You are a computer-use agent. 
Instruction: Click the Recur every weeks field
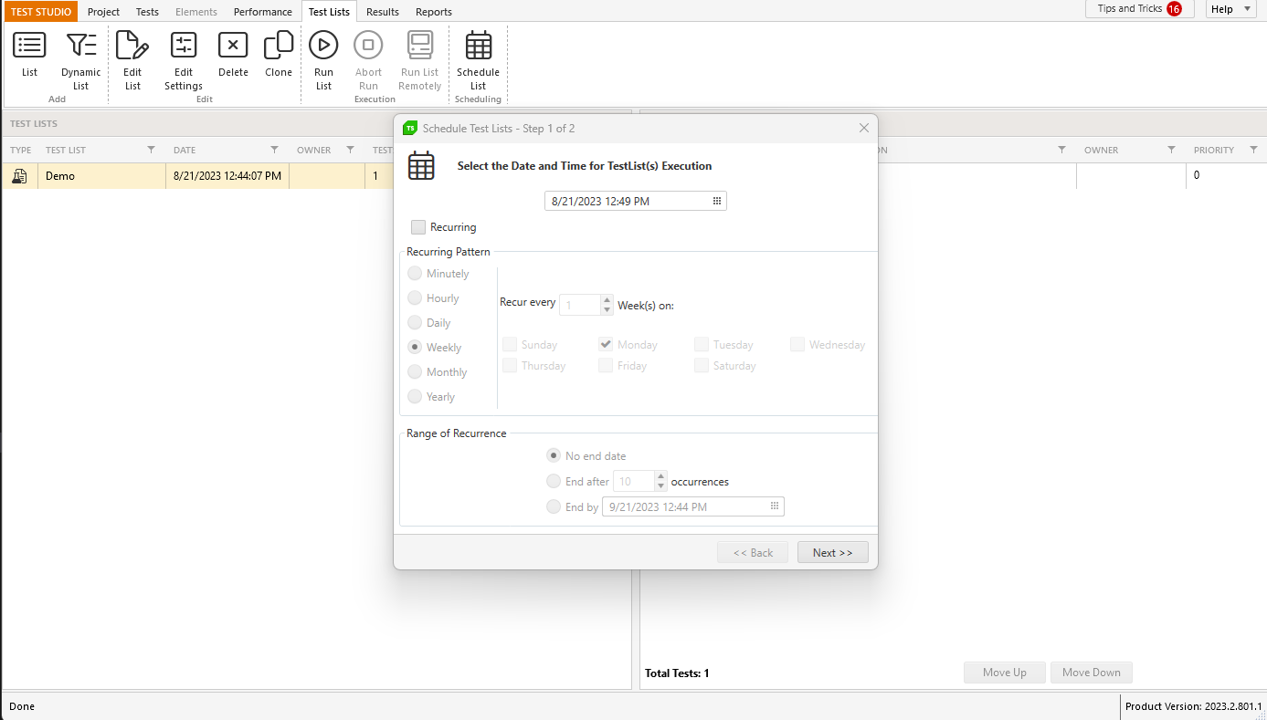pyautogui.click(x=580, y=305)
